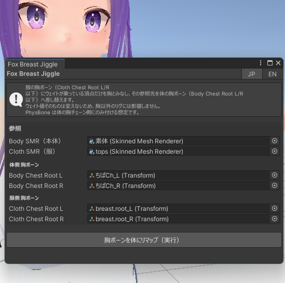Click the mesh icon in tops field

(91, 152)
